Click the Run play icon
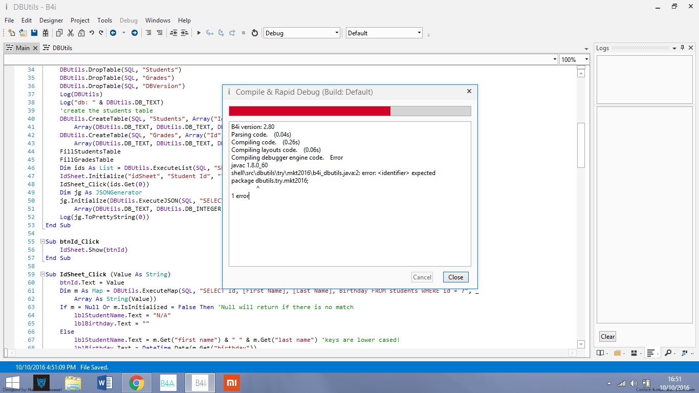 tap(199, 33)
